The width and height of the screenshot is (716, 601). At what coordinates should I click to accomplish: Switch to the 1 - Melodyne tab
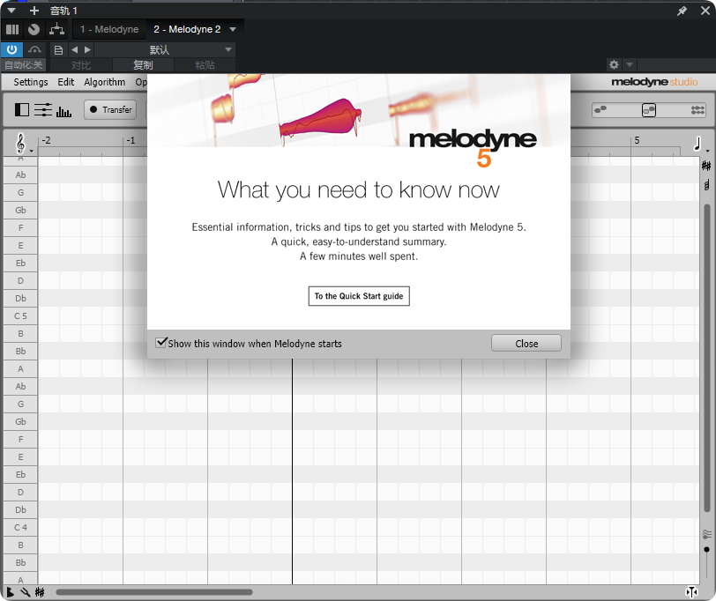109,29
